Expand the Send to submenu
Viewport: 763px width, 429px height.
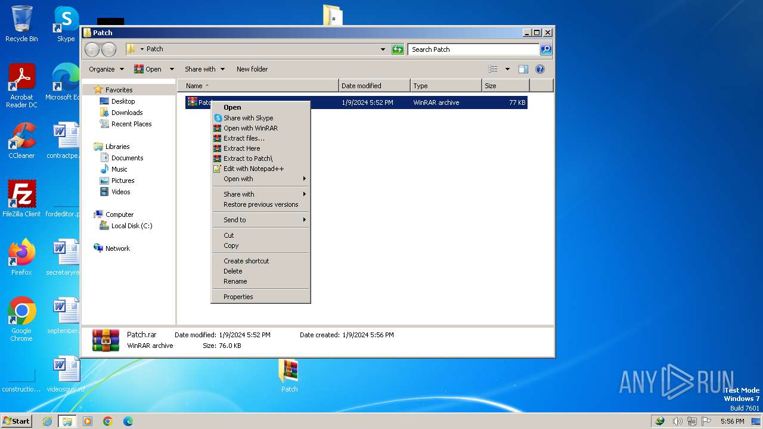pyautogui.click(x=261, y=220)
